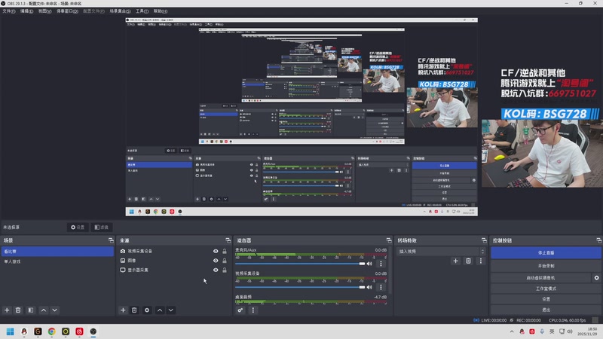
Task: Click the 图像 image source icon
Action: click(123, 260)
